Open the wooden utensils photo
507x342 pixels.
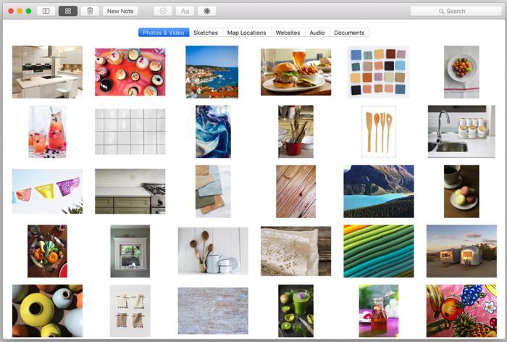tap(379, 131)
